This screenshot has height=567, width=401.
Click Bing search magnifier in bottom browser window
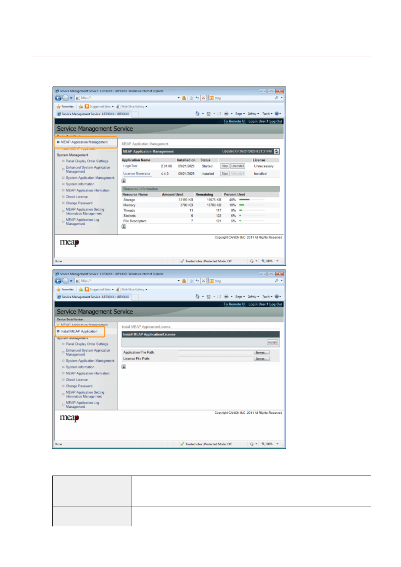[277, 281]
